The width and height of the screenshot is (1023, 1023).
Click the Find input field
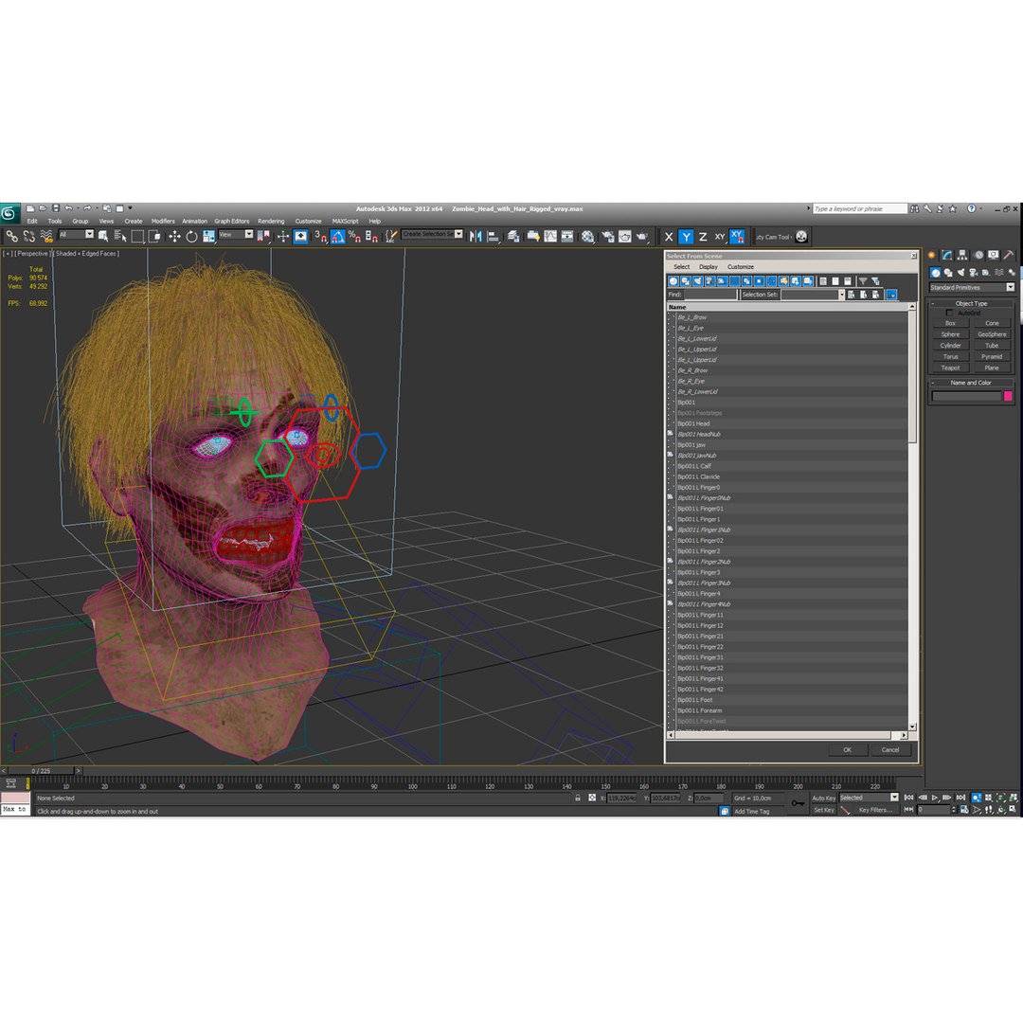click(709, 295)
